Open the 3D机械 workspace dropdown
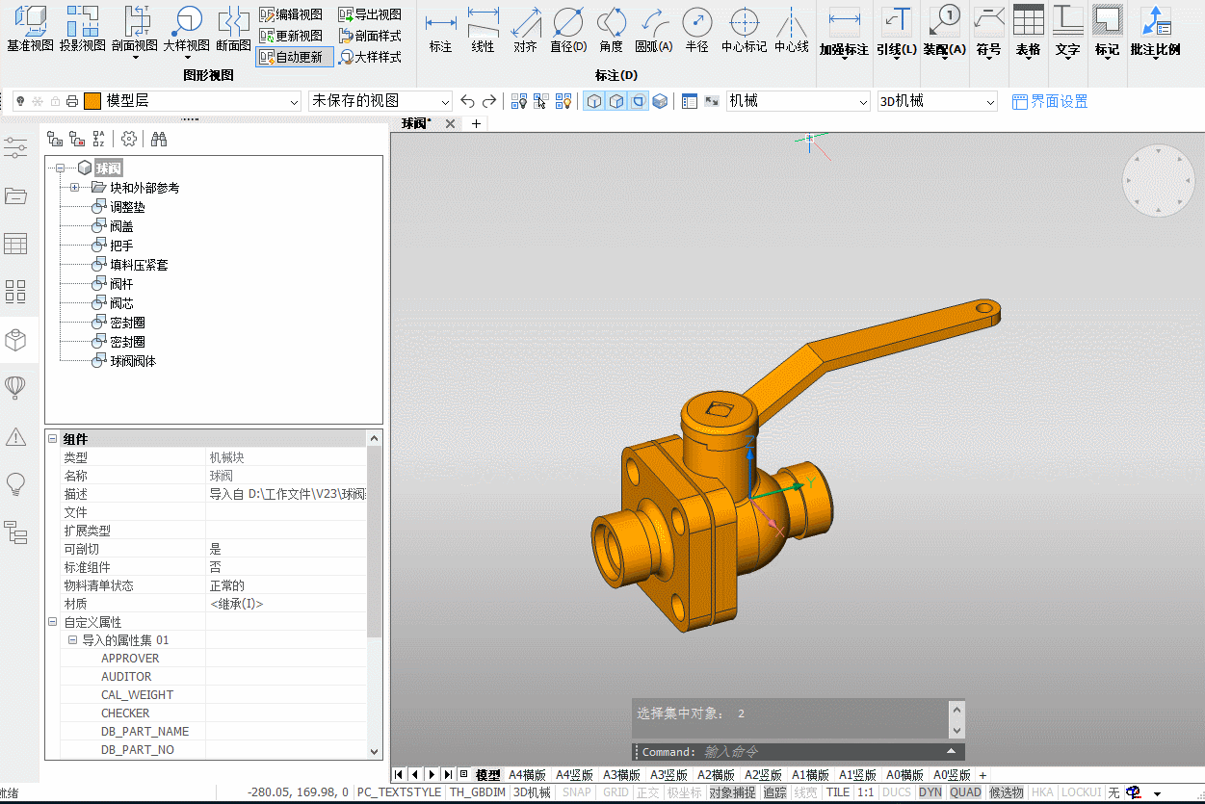Screen dimensions: 1205x804 (x=937, y=101)
